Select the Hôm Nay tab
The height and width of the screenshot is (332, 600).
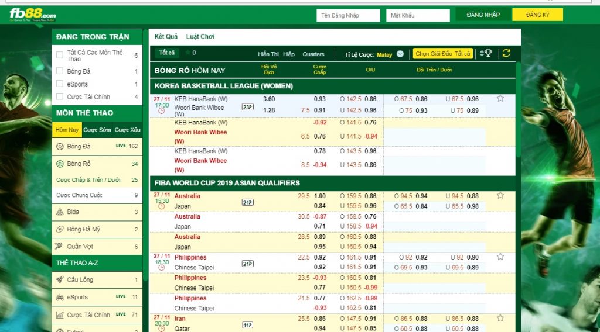pos(67,130)
